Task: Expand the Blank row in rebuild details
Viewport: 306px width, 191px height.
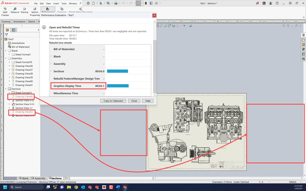Action: click(51, 56)
